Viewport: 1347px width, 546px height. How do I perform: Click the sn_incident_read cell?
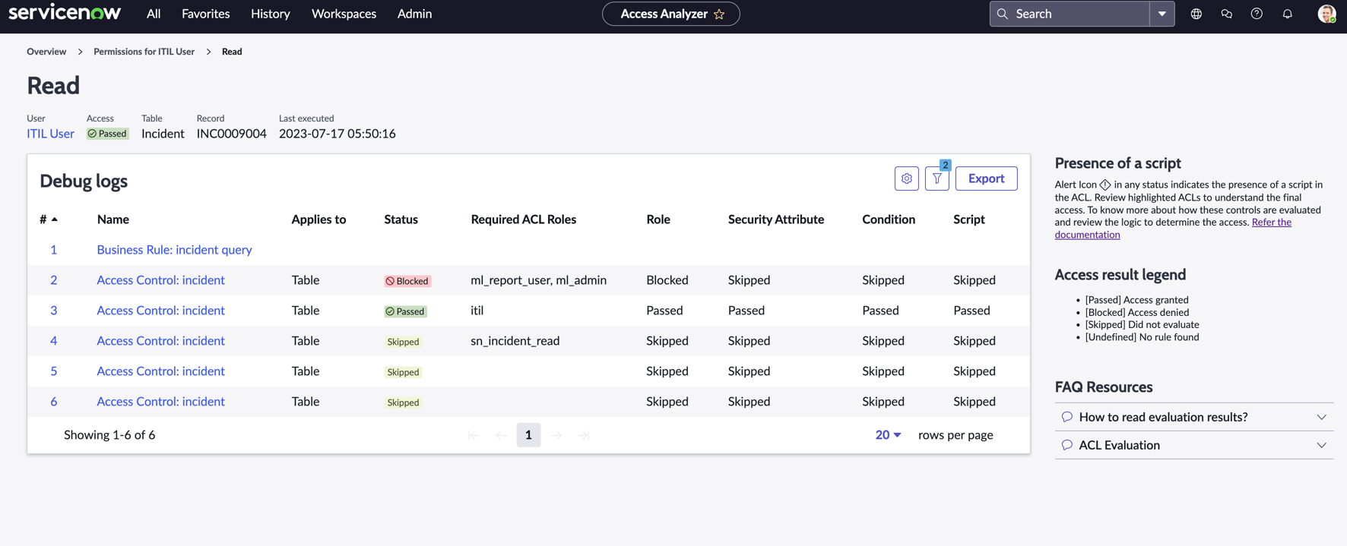(x=515, y=341)
